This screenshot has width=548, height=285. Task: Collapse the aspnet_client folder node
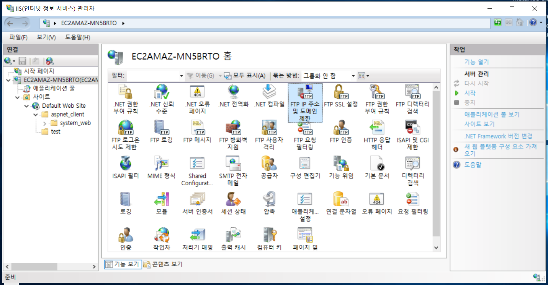[35, 115]
